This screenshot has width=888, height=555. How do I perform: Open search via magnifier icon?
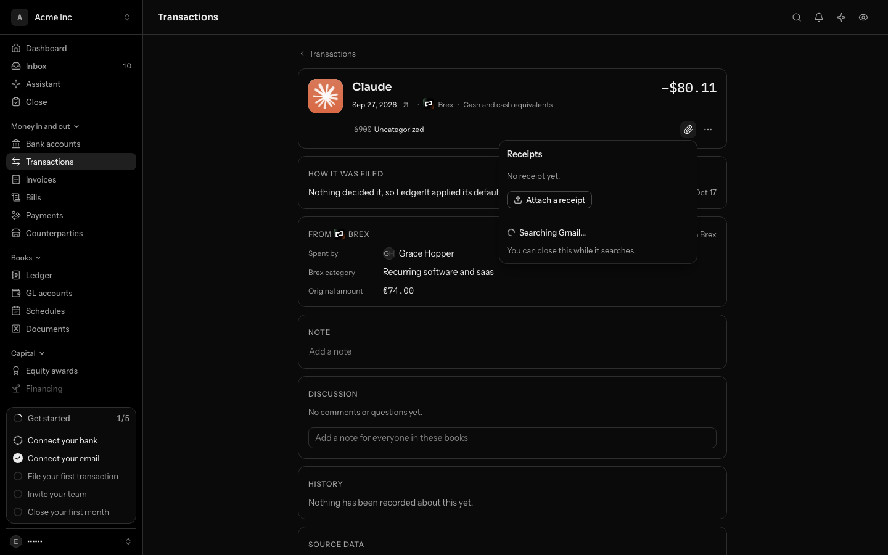[x=797, y=17]
